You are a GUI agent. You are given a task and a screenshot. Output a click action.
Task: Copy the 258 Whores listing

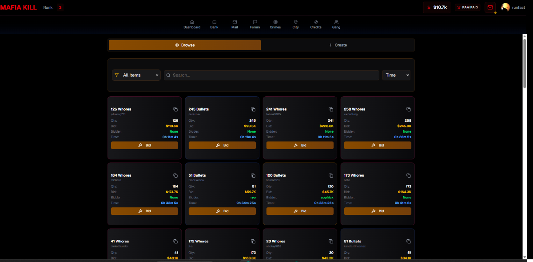coord(409,109)
